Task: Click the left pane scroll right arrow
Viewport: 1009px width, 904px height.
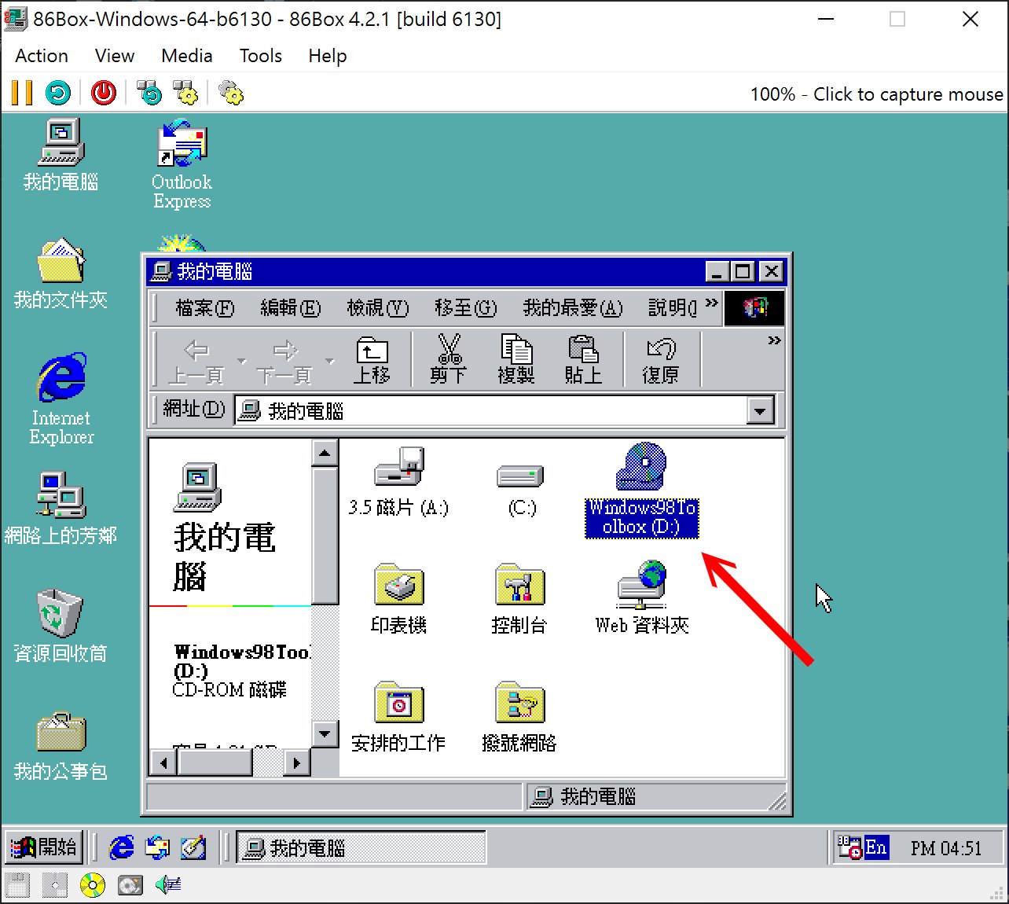Action: tap(296, 762)
